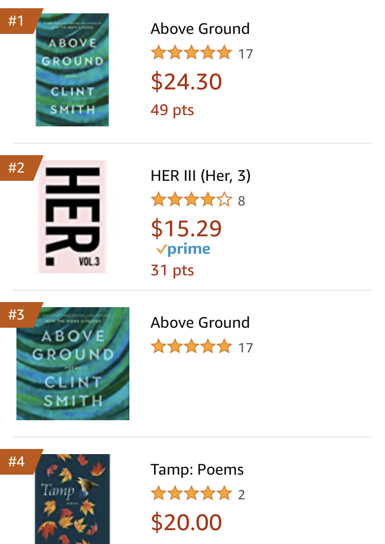Open the Tamp: Poems title link
The height and width of the screenshot is (544, 385).
point(197,470)
